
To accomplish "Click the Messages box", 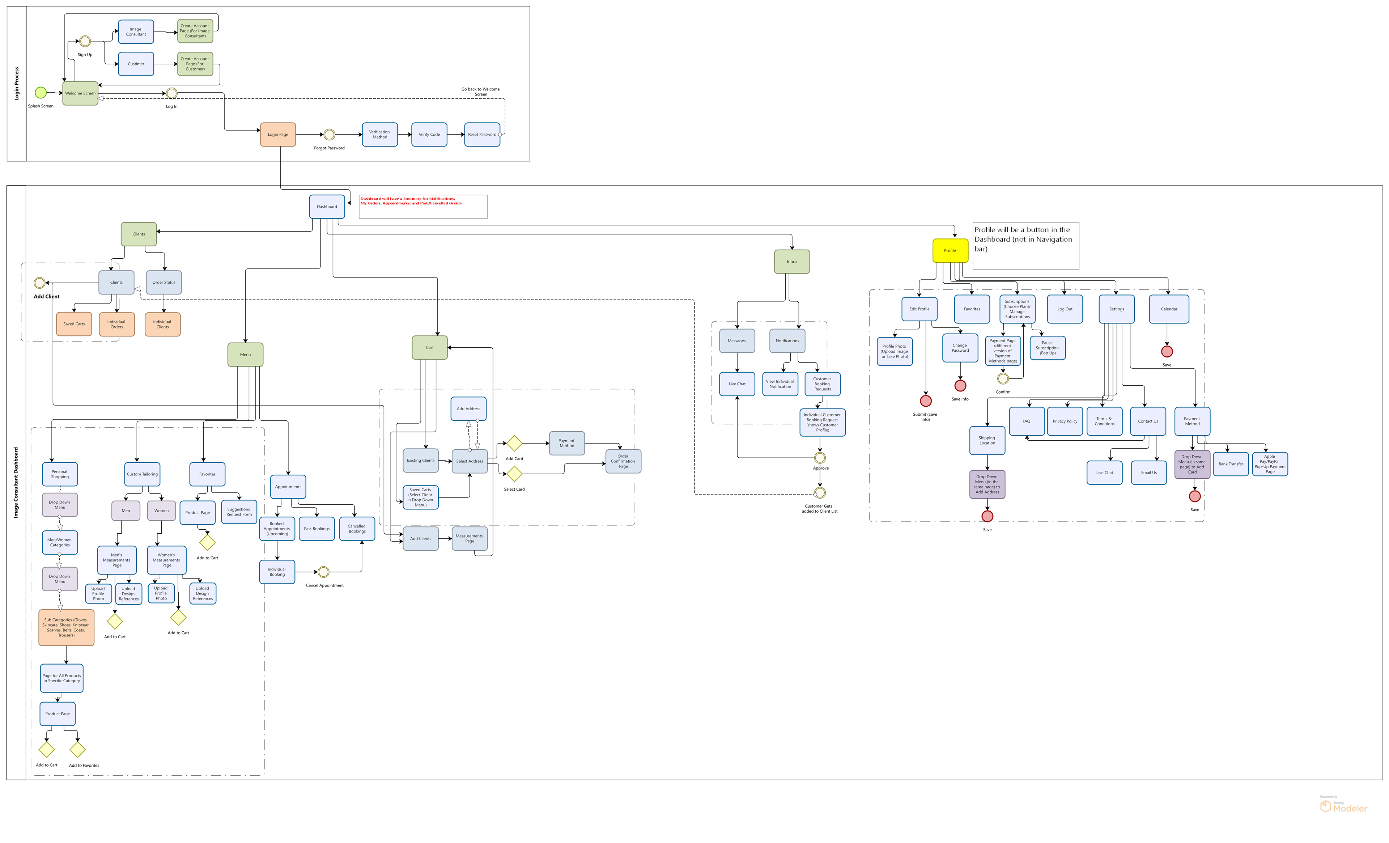I will 737,341.
